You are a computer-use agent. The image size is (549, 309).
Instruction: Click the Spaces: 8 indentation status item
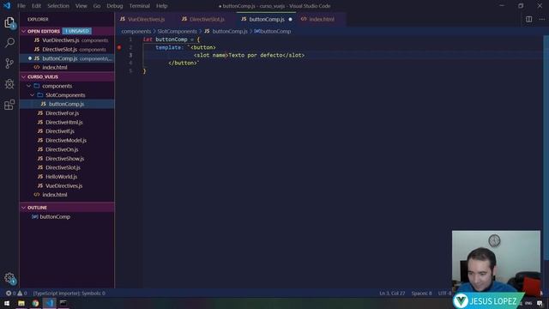(421, 294)
